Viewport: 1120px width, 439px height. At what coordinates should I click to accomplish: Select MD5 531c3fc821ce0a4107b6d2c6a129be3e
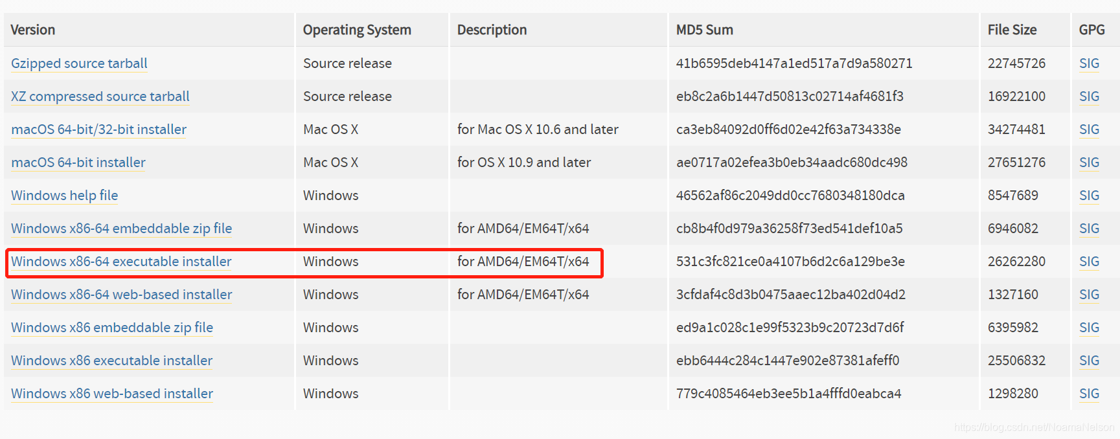[790, 262]
